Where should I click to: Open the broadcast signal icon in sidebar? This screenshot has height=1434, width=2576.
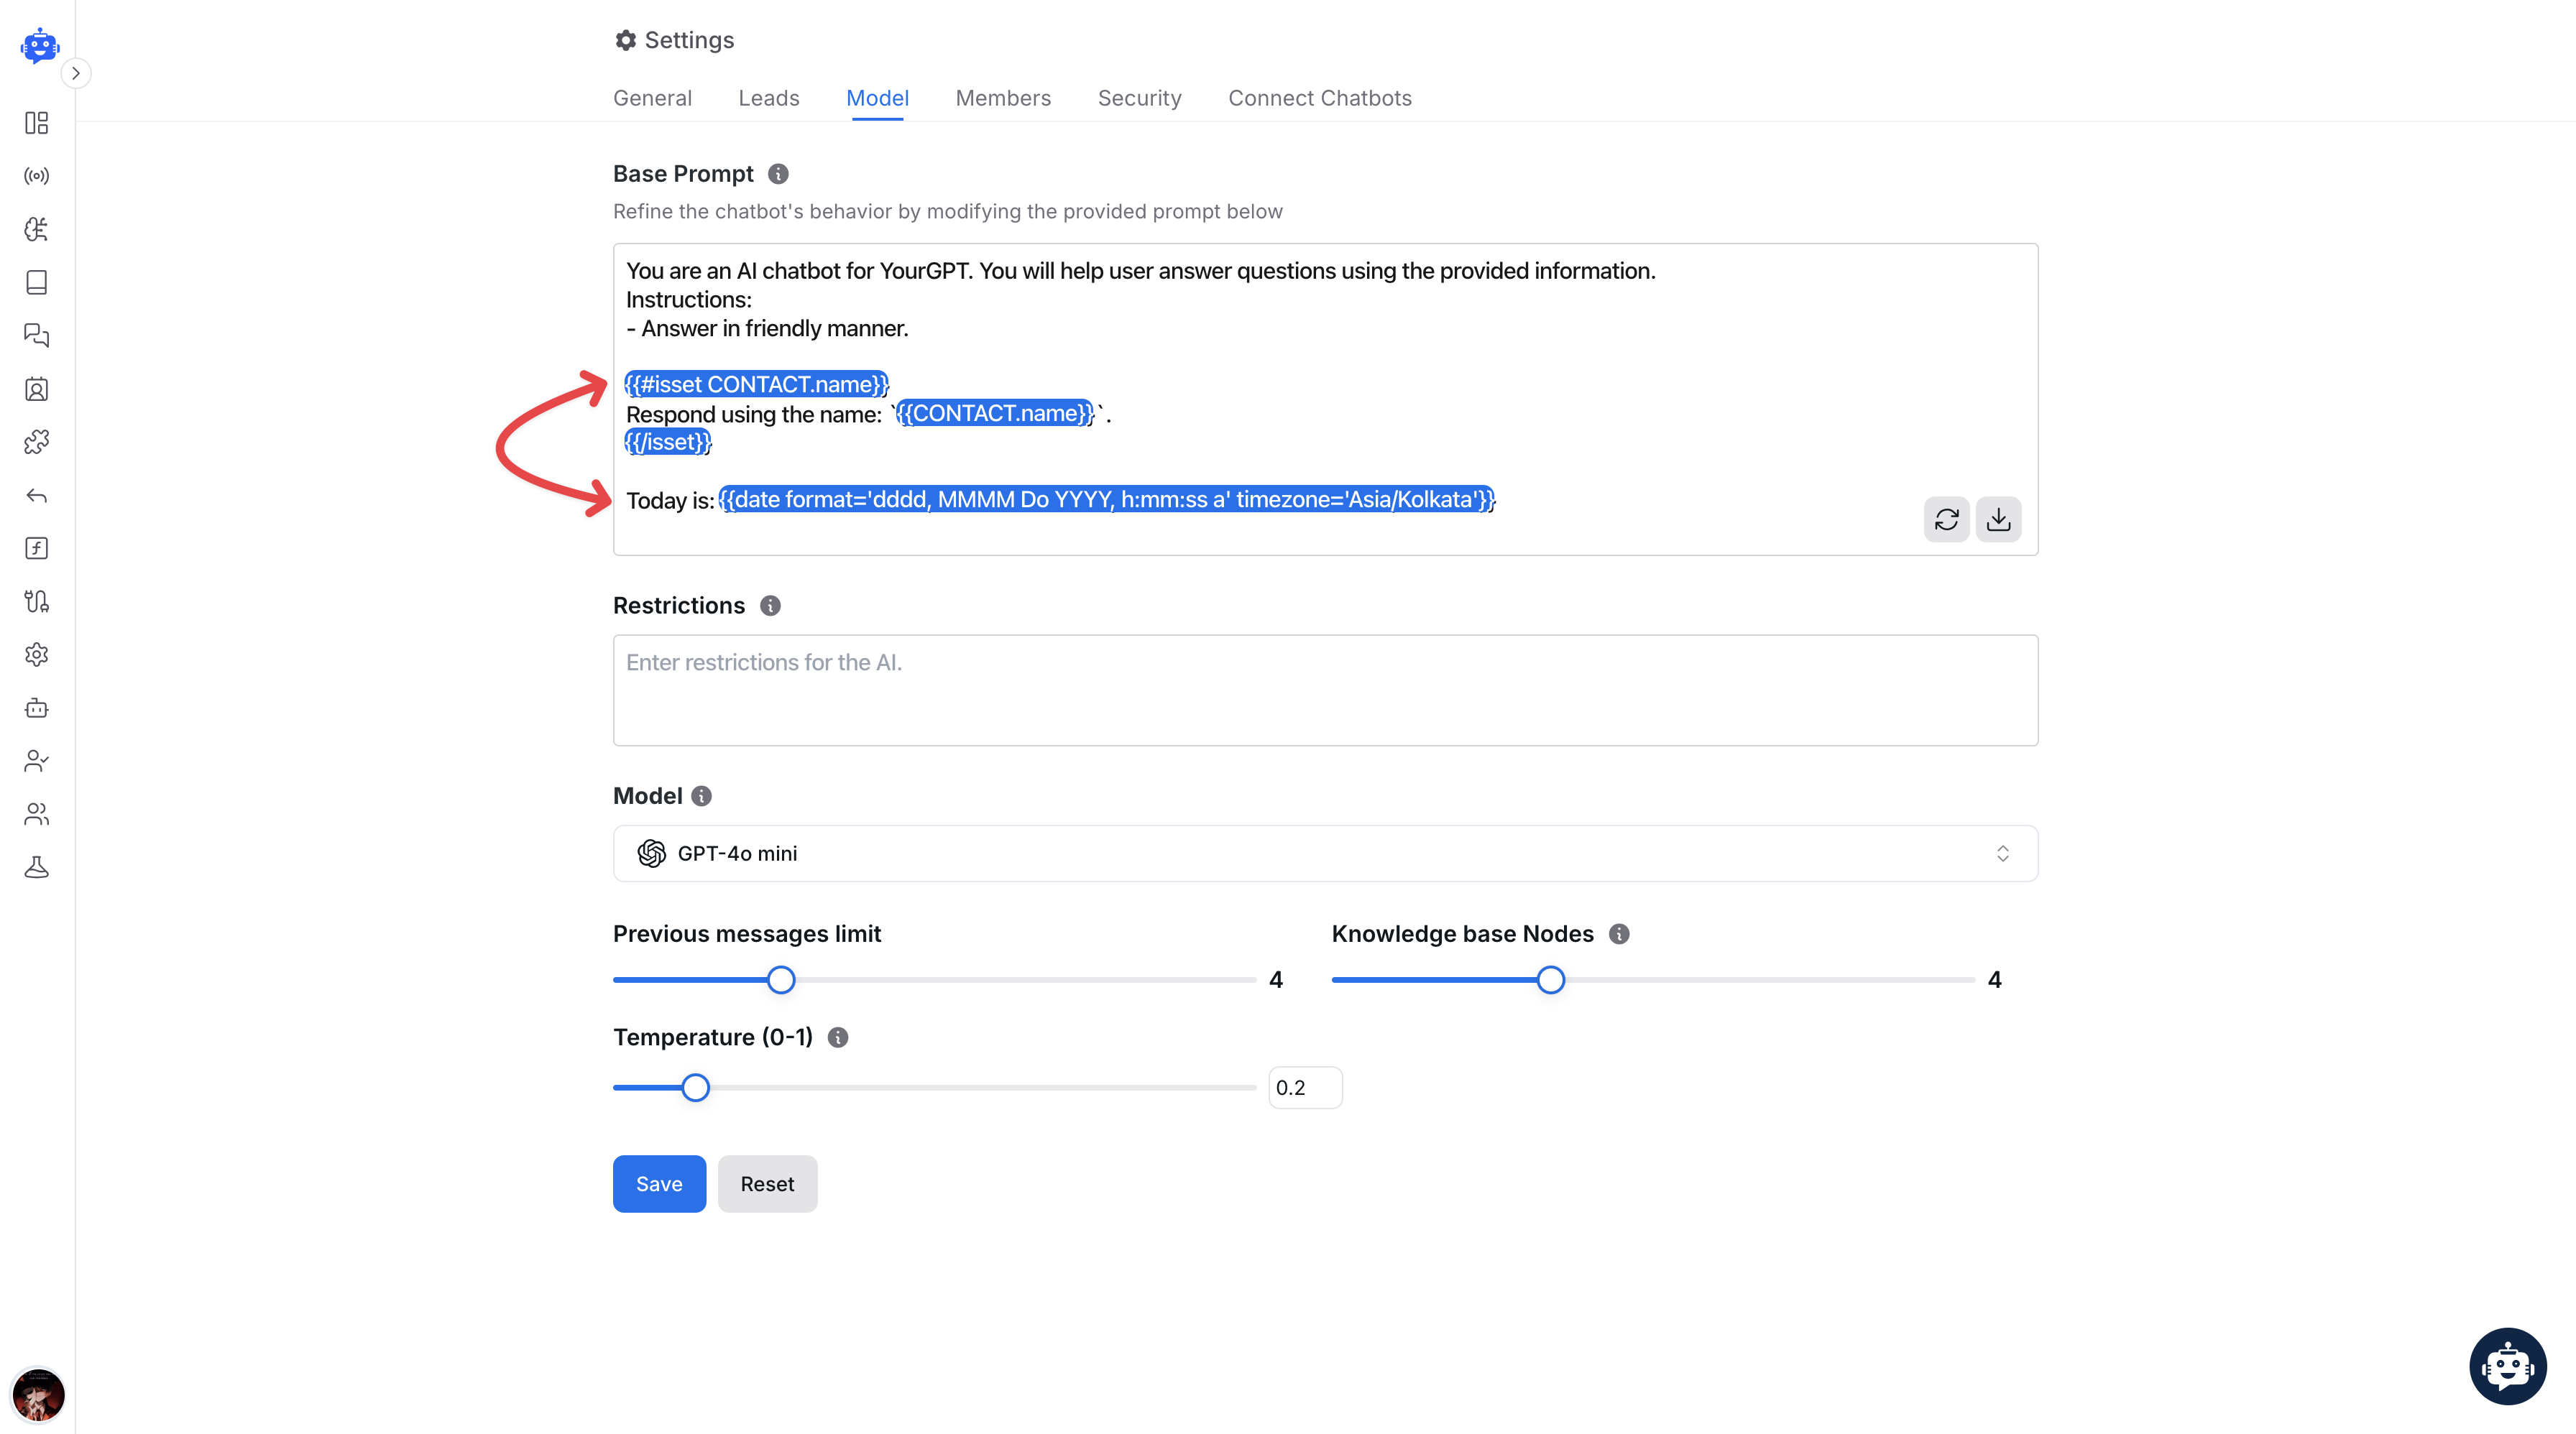(x=37, y=176)
